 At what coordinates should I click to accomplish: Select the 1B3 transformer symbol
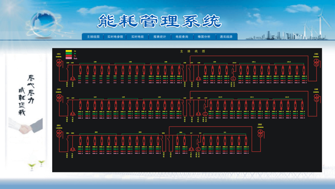[x=59, y=98]
